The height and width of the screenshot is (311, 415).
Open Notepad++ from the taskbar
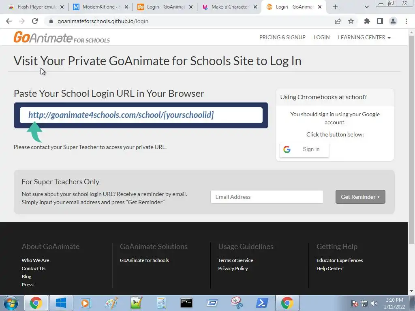[136, 303]
